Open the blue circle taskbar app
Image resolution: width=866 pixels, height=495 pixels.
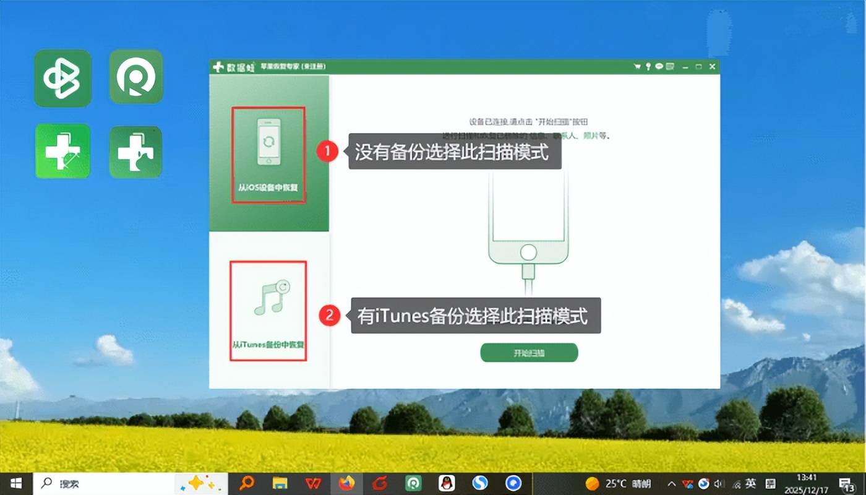pyautogui.click(x=513, y=483)
